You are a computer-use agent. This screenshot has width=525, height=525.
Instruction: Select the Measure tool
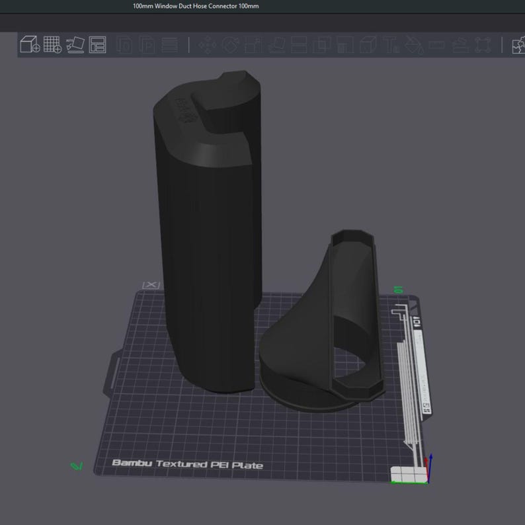[436, 45]
